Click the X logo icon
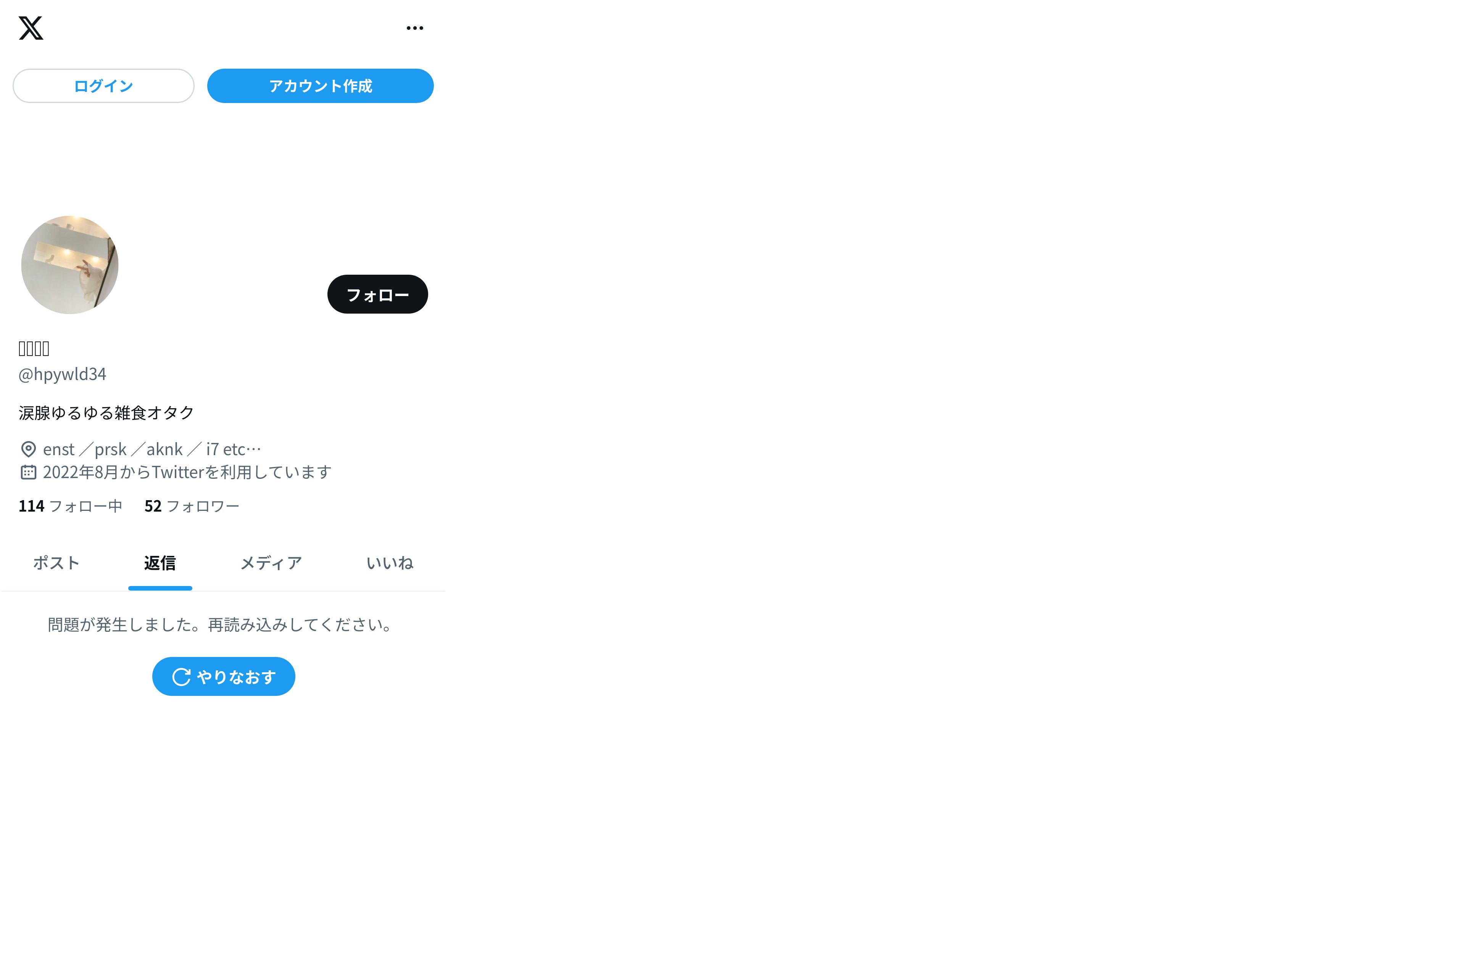The height and width of the screenshot is (966, 1470). (x=31, y=28)
